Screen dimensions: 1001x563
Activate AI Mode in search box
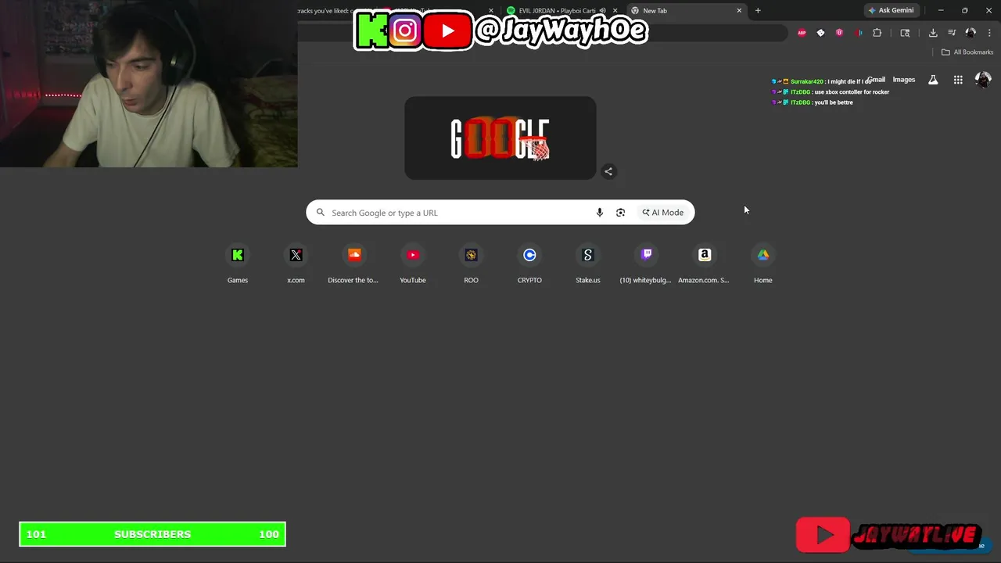click(663, 213)
